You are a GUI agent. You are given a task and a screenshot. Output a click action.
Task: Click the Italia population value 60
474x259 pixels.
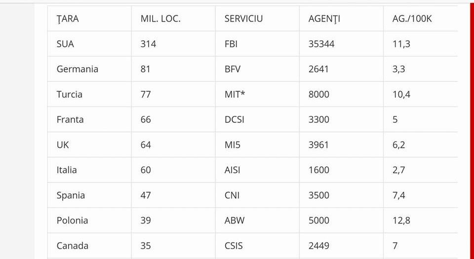(x=146, y=170)
